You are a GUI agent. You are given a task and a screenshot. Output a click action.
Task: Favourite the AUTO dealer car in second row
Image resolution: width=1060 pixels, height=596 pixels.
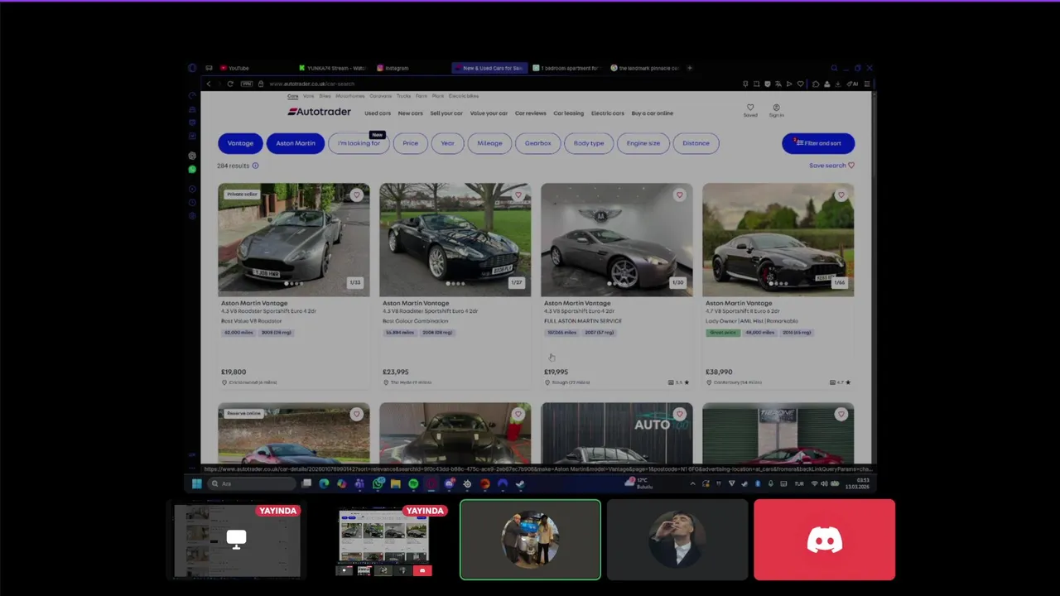[x=679, y=414]
